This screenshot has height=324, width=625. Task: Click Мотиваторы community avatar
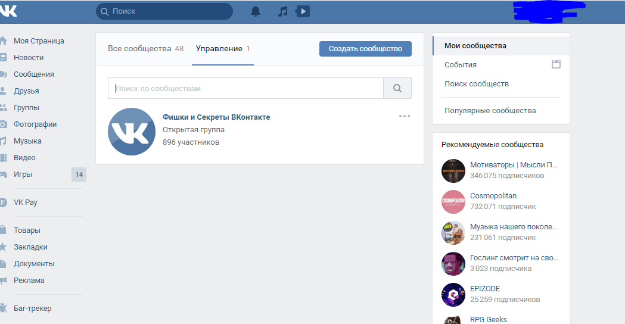[453, 170]
